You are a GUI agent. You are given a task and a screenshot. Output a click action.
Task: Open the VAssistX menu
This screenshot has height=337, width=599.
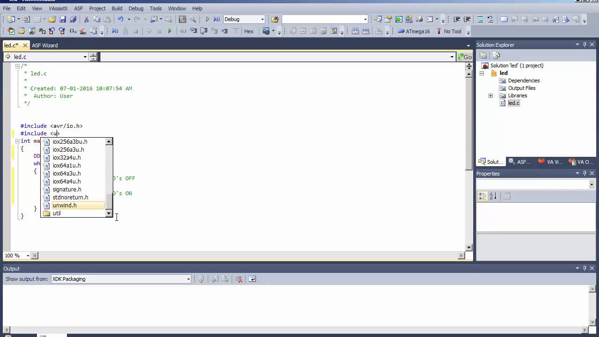coord(58,8)
